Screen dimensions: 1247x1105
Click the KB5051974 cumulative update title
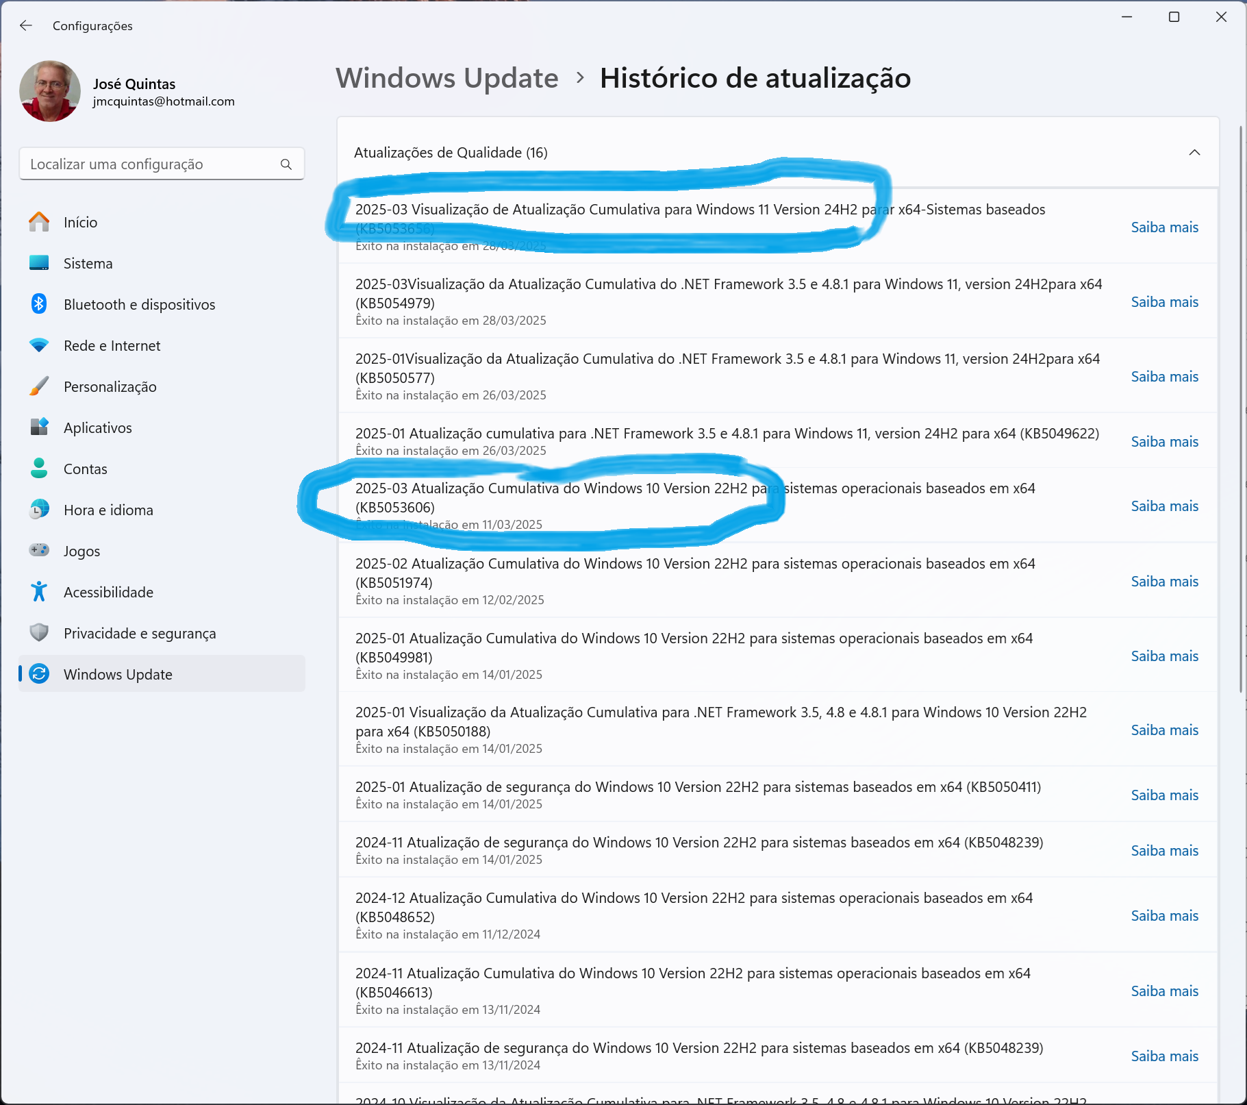pyautogui.click(x=695, y=573)
